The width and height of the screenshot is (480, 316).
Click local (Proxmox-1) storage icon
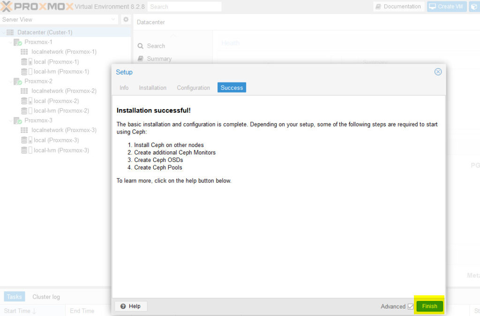tap(27, 62)
